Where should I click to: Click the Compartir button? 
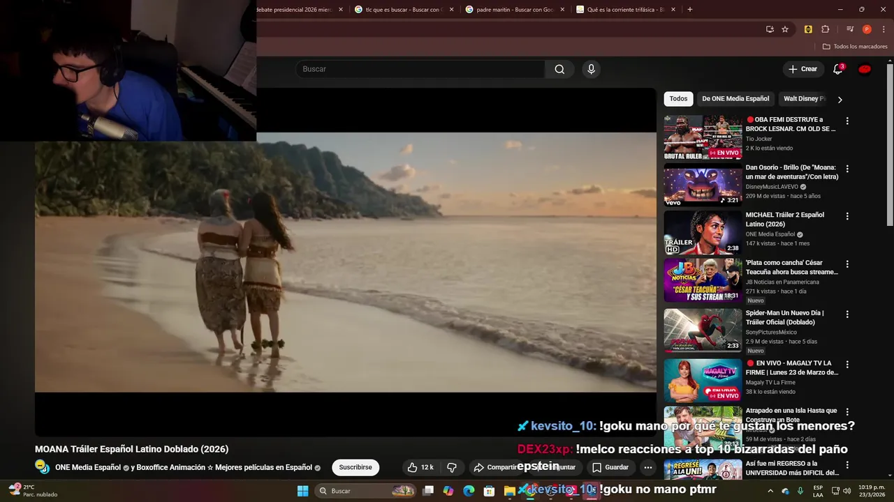click(x=496, y=467)
